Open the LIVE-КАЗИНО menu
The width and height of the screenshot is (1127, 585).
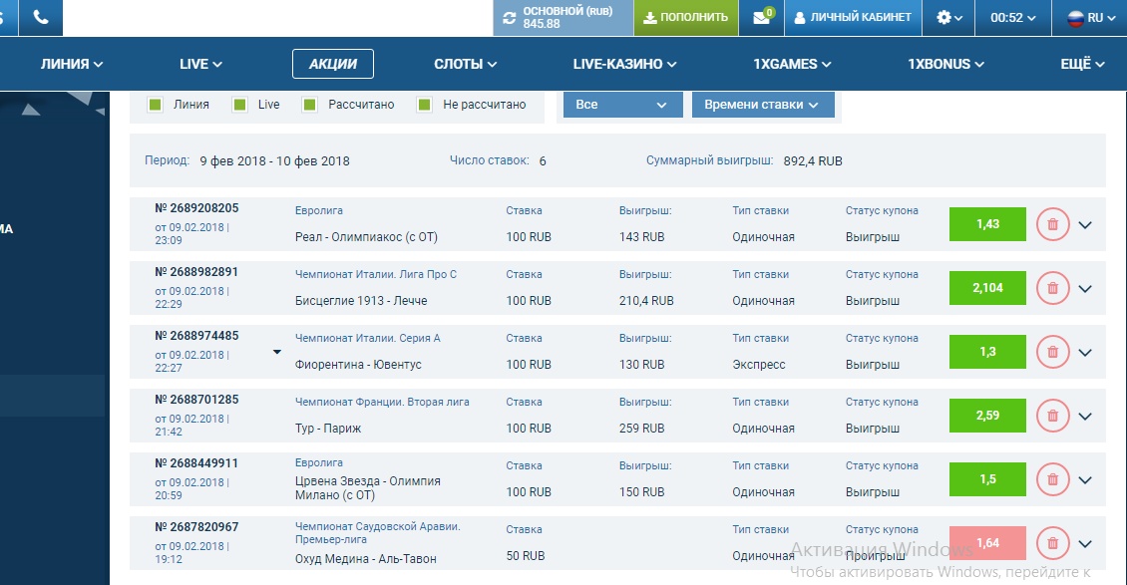(624, 64)
